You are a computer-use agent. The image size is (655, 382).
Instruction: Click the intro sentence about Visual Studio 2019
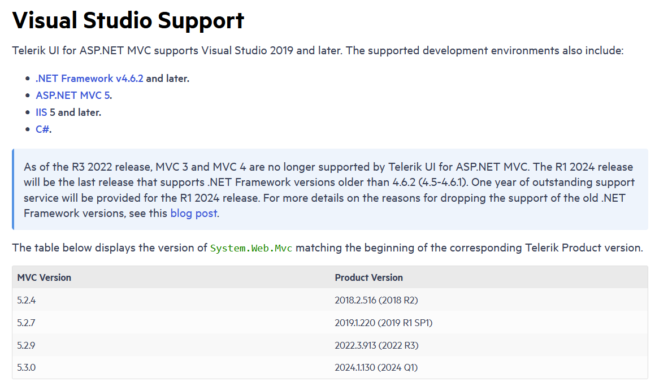point(316,51)
